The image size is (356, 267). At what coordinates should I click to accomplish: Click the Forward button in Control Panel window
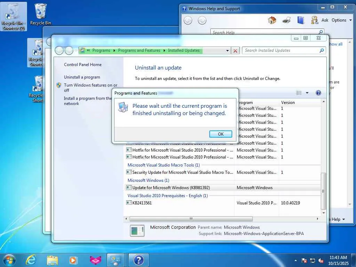click(x=69, y=50)
